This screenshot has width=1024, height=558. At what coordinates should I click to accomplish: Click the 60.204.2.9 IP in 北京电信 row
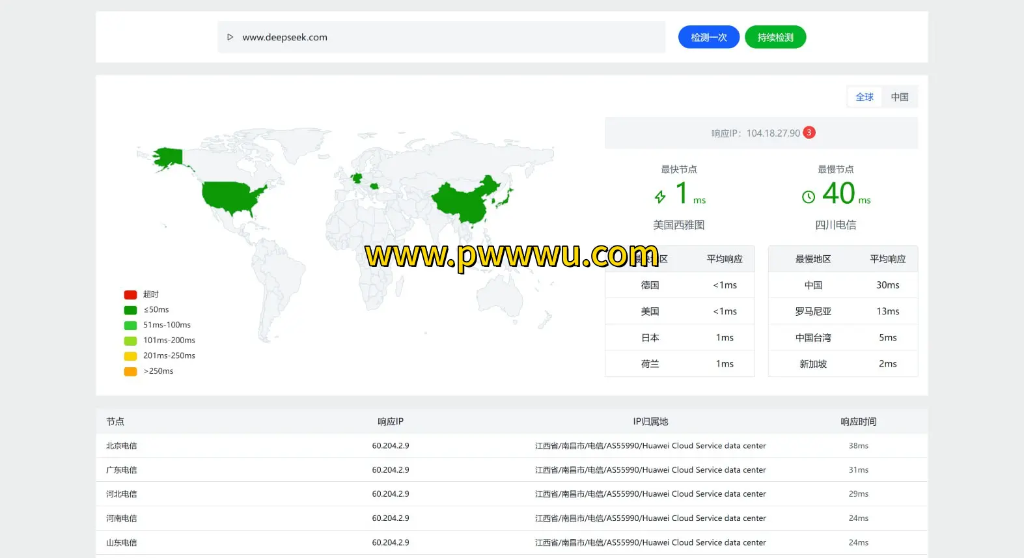click(391, 446)
